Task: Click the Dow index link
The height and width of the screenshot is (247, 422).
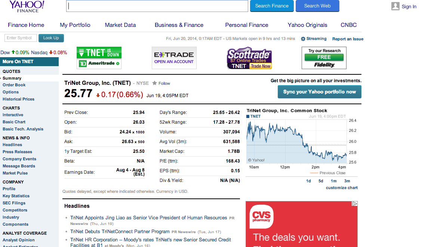Action: 5,52
